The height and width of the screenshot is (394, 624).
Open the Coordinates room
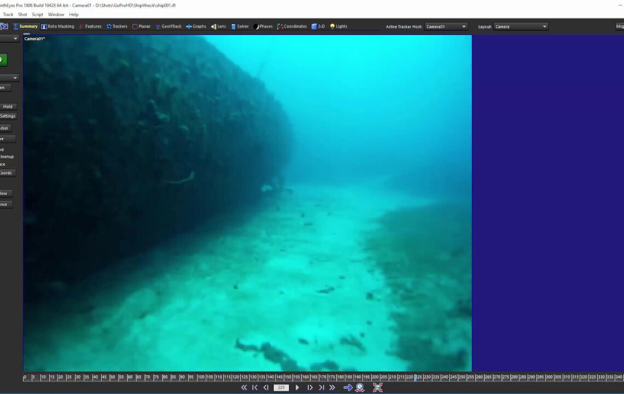[x=292, y=26]
